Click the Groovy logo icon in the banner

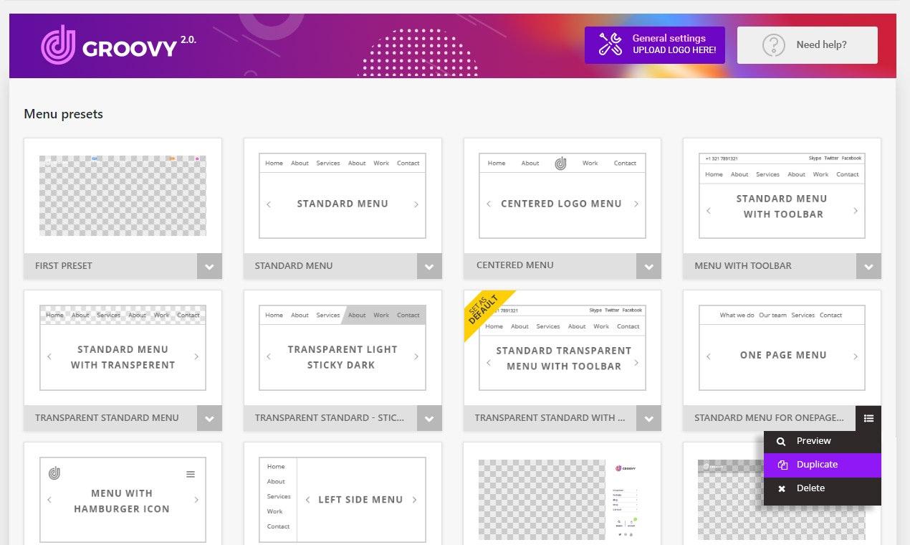tap(58, 45)
